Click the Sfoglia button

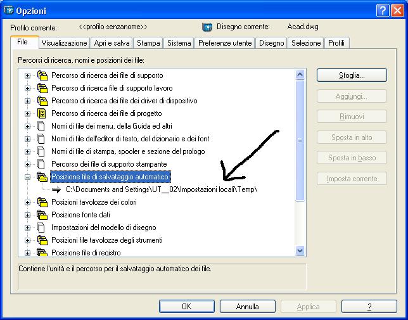352,75
